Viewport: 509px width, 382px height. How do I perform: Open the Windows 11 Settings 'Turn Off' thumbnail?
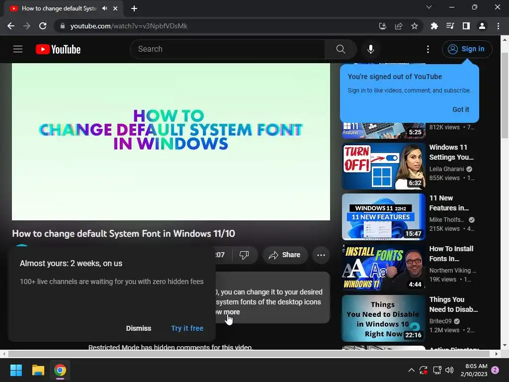click(x=384, y=166)
